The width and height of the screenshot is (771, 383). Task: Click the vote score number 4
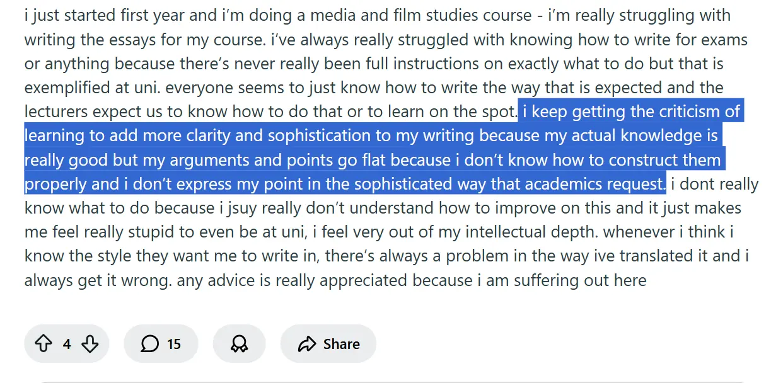(x=67, y=344)
